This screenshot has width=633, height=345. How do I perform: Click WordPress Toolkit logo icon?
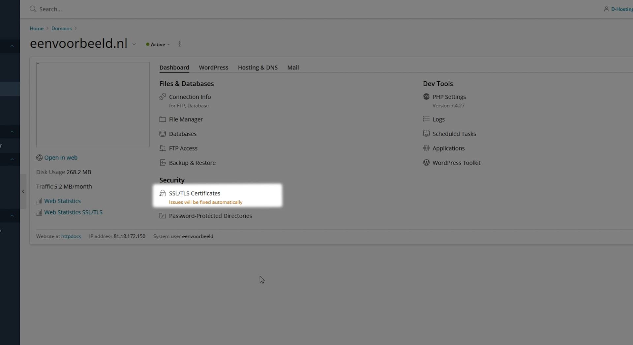pos(426,163)
